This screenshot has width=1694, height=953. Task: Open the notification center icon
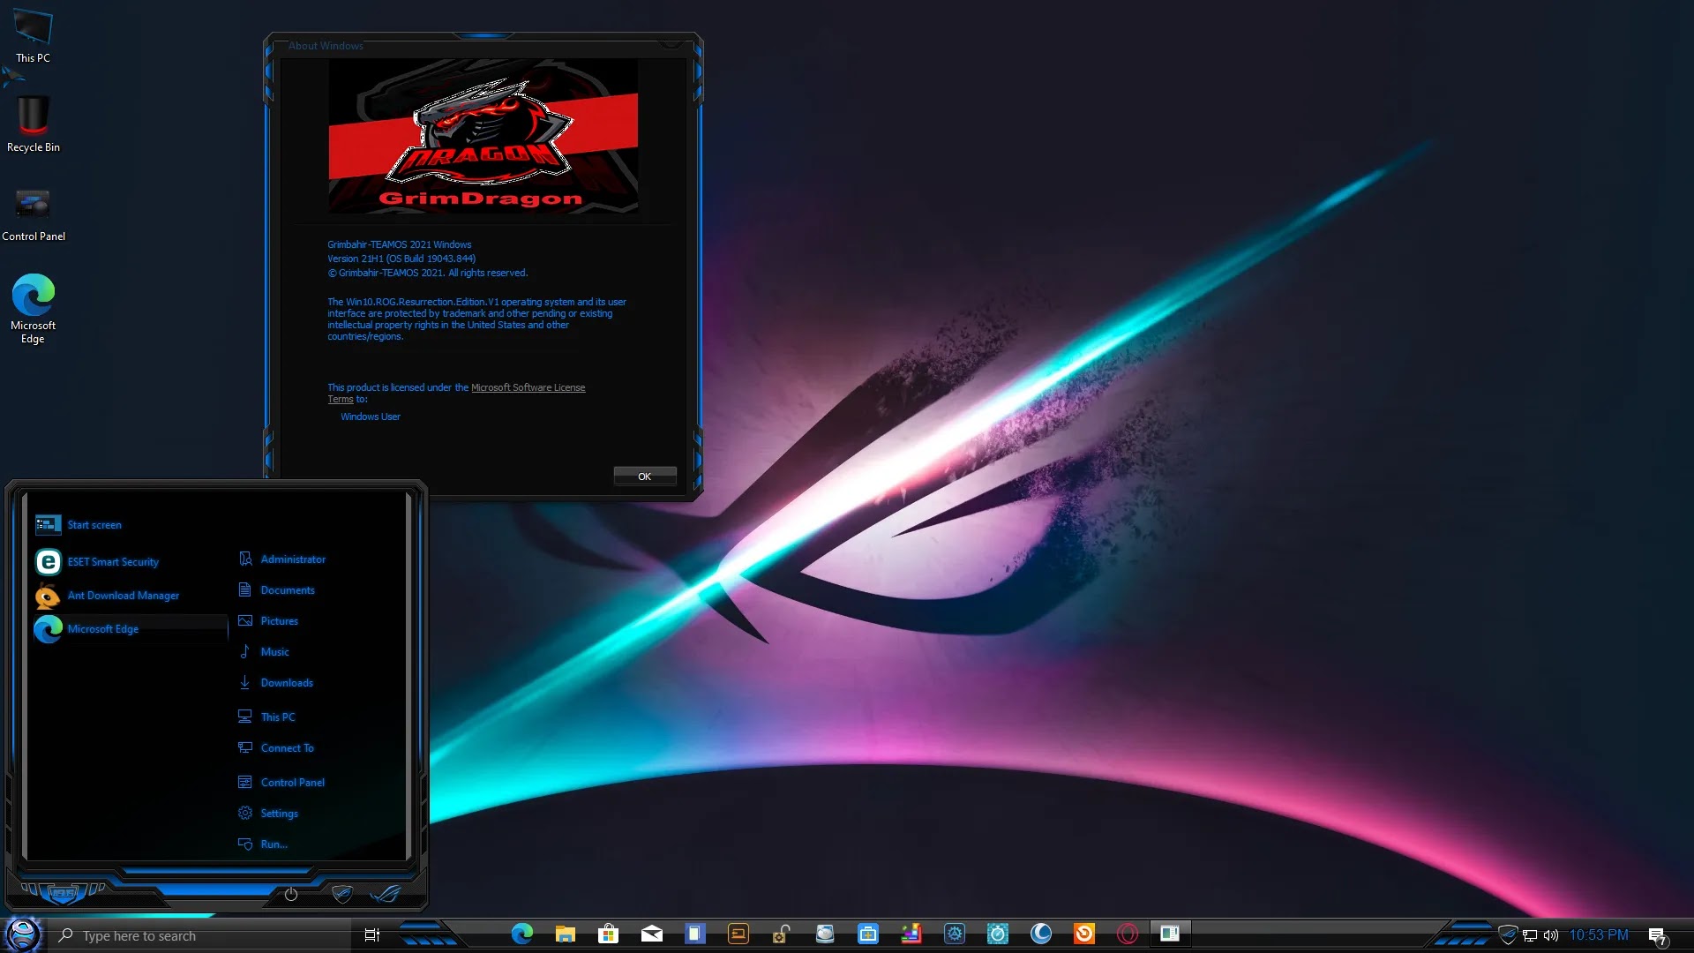pos(1657,935)
